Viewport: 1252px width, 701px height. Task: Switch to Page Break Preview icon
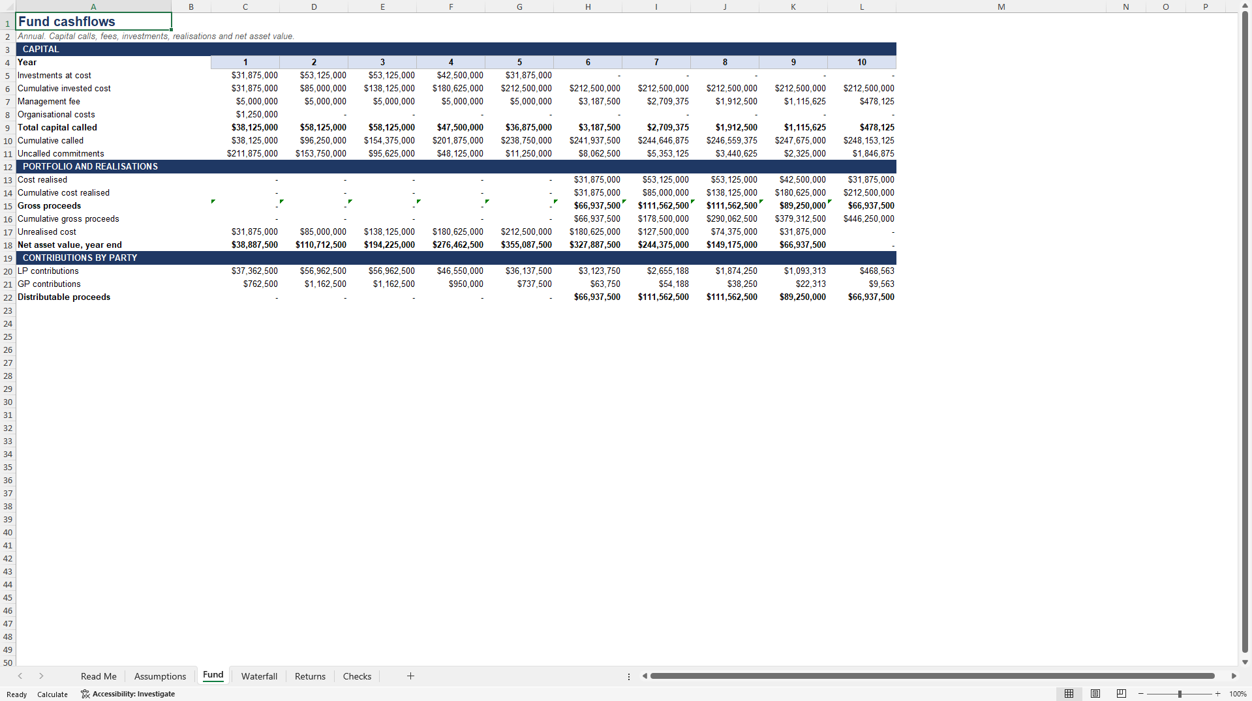pyautogui.click(x=1122, y=694)
